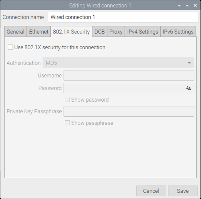Toggle the Show passphrase checkbox
The image size is (201, 199).
click(67, 123)
